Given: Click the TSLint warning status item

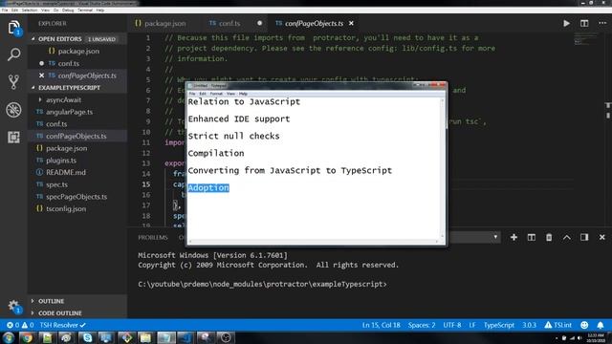Looking at the screenshot, I should 558,325.
